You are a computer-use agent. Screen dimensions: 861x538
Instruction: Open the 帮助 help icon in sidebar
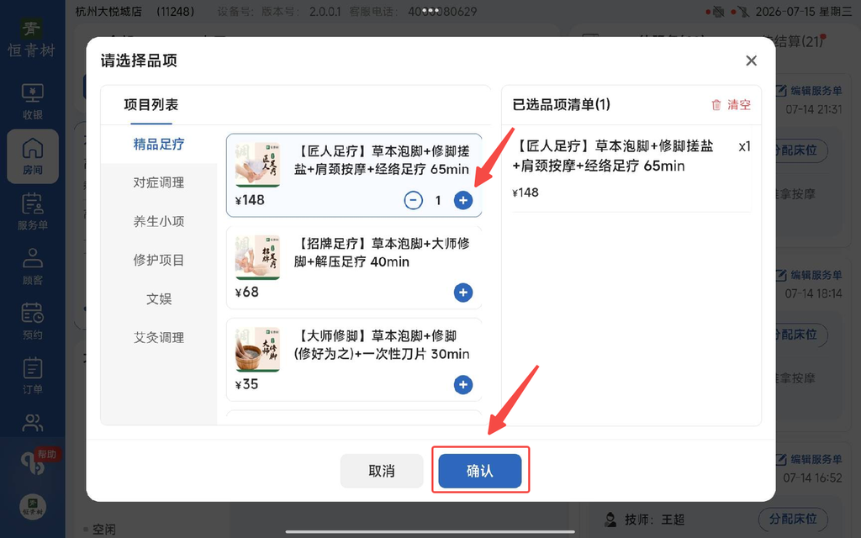[34, 462]
